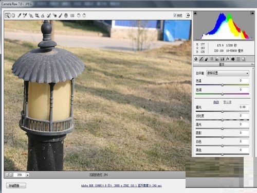Open the White Balance preset dropdown
257x193 pixels.
coord(228,73)
